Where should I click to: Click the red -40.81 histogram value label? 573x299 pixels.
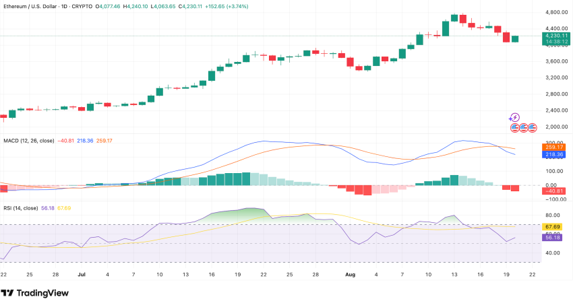(x=555, y=191)
